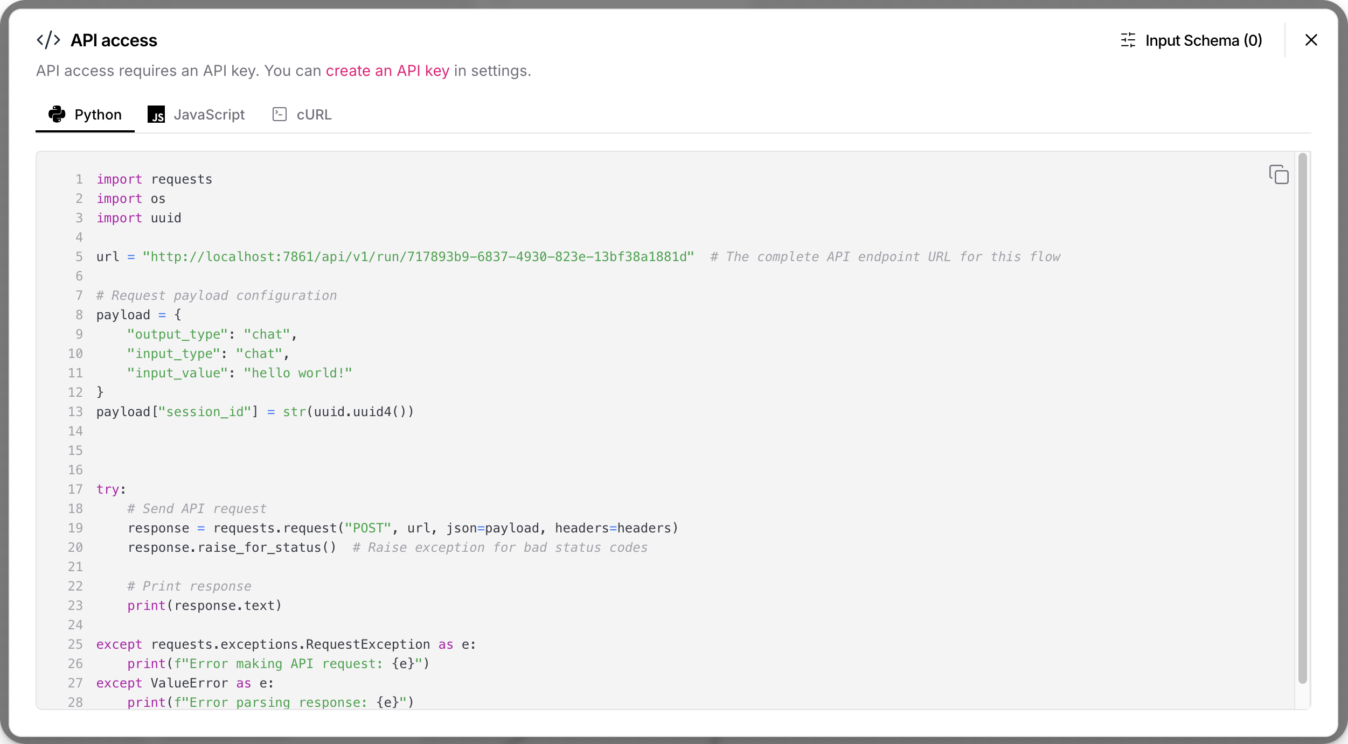Copy the Python code snippet
Screen dimensions: 1348x744
(1278, 174)
